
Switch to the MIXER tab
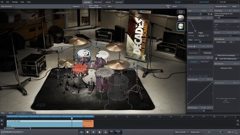pos(108,2)
